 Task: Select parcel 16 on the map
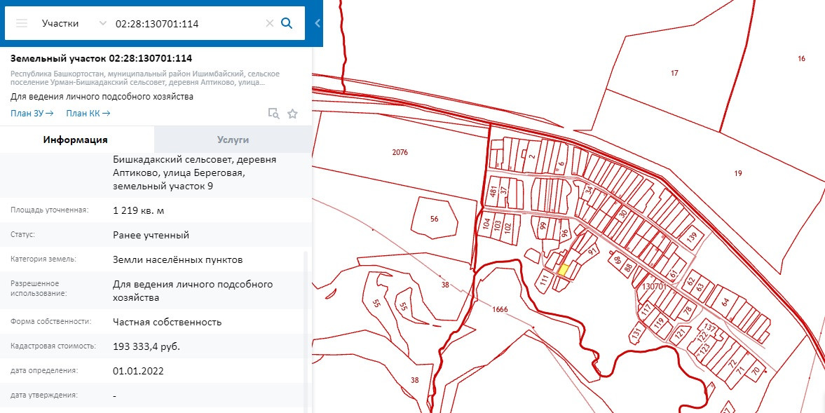pyautogui.click(x=801, y=58)
